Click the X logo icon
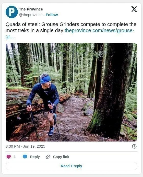 tap(134, 9)
